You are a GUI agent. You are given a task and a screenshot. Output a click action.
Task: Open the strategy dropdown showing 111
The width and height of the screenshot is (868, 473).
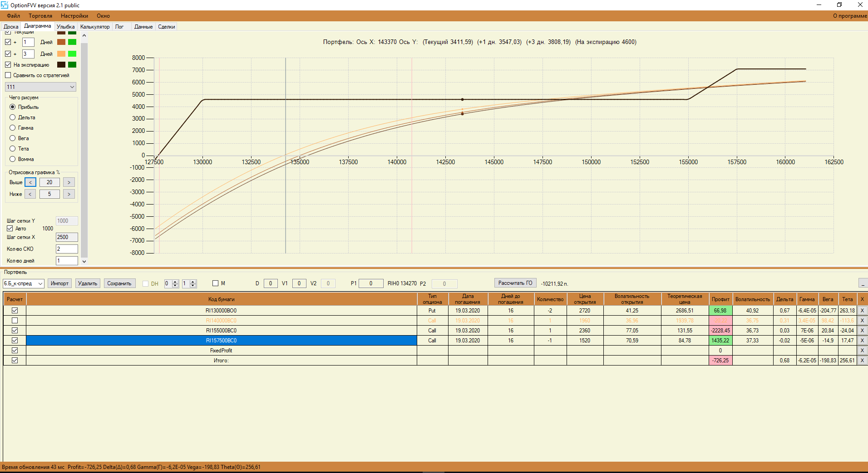pyautogui.click(x=40, y=87)
